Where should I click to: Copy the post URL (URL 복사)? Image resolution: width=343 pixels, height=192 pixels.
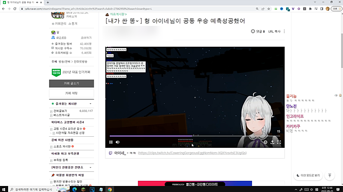274,31
